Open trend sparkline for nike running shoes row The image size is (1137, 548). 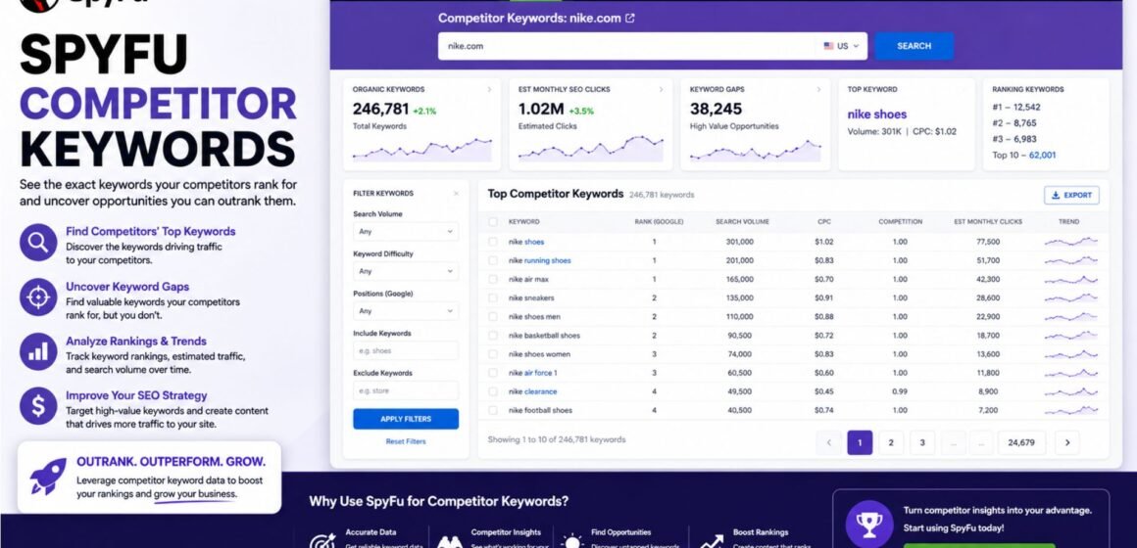[x=1071, y=260]
